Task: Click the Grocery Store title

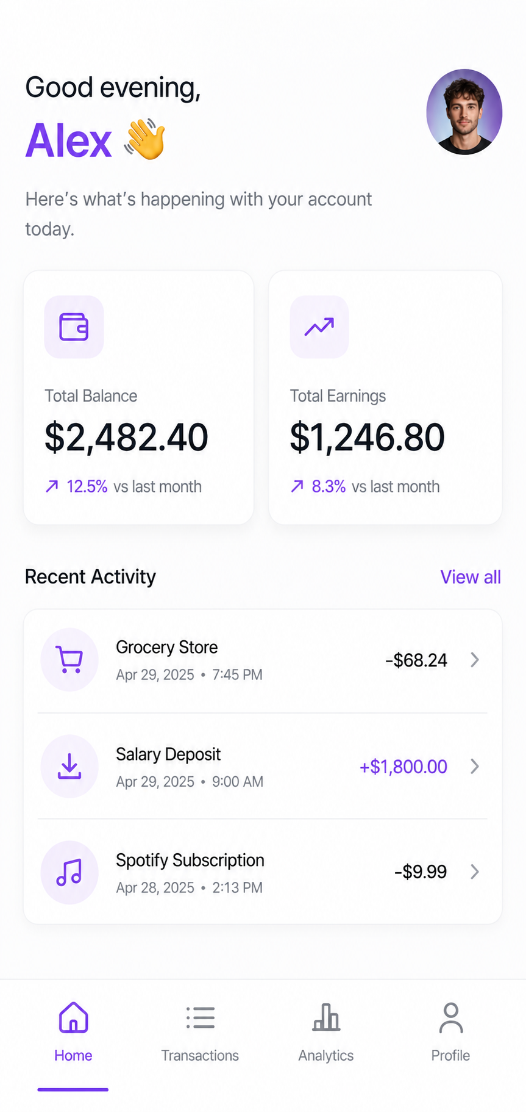Action: click(167, 647)
